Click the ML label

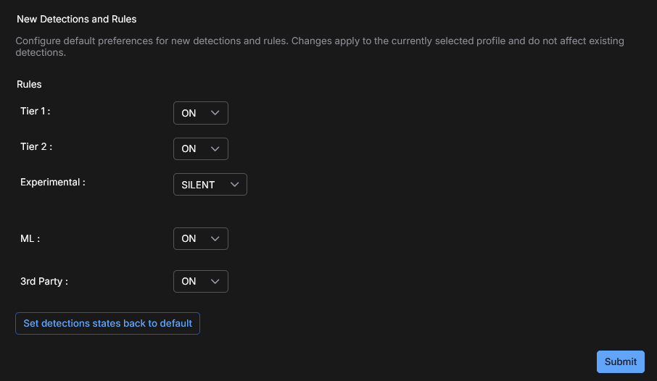click(30, 238)
